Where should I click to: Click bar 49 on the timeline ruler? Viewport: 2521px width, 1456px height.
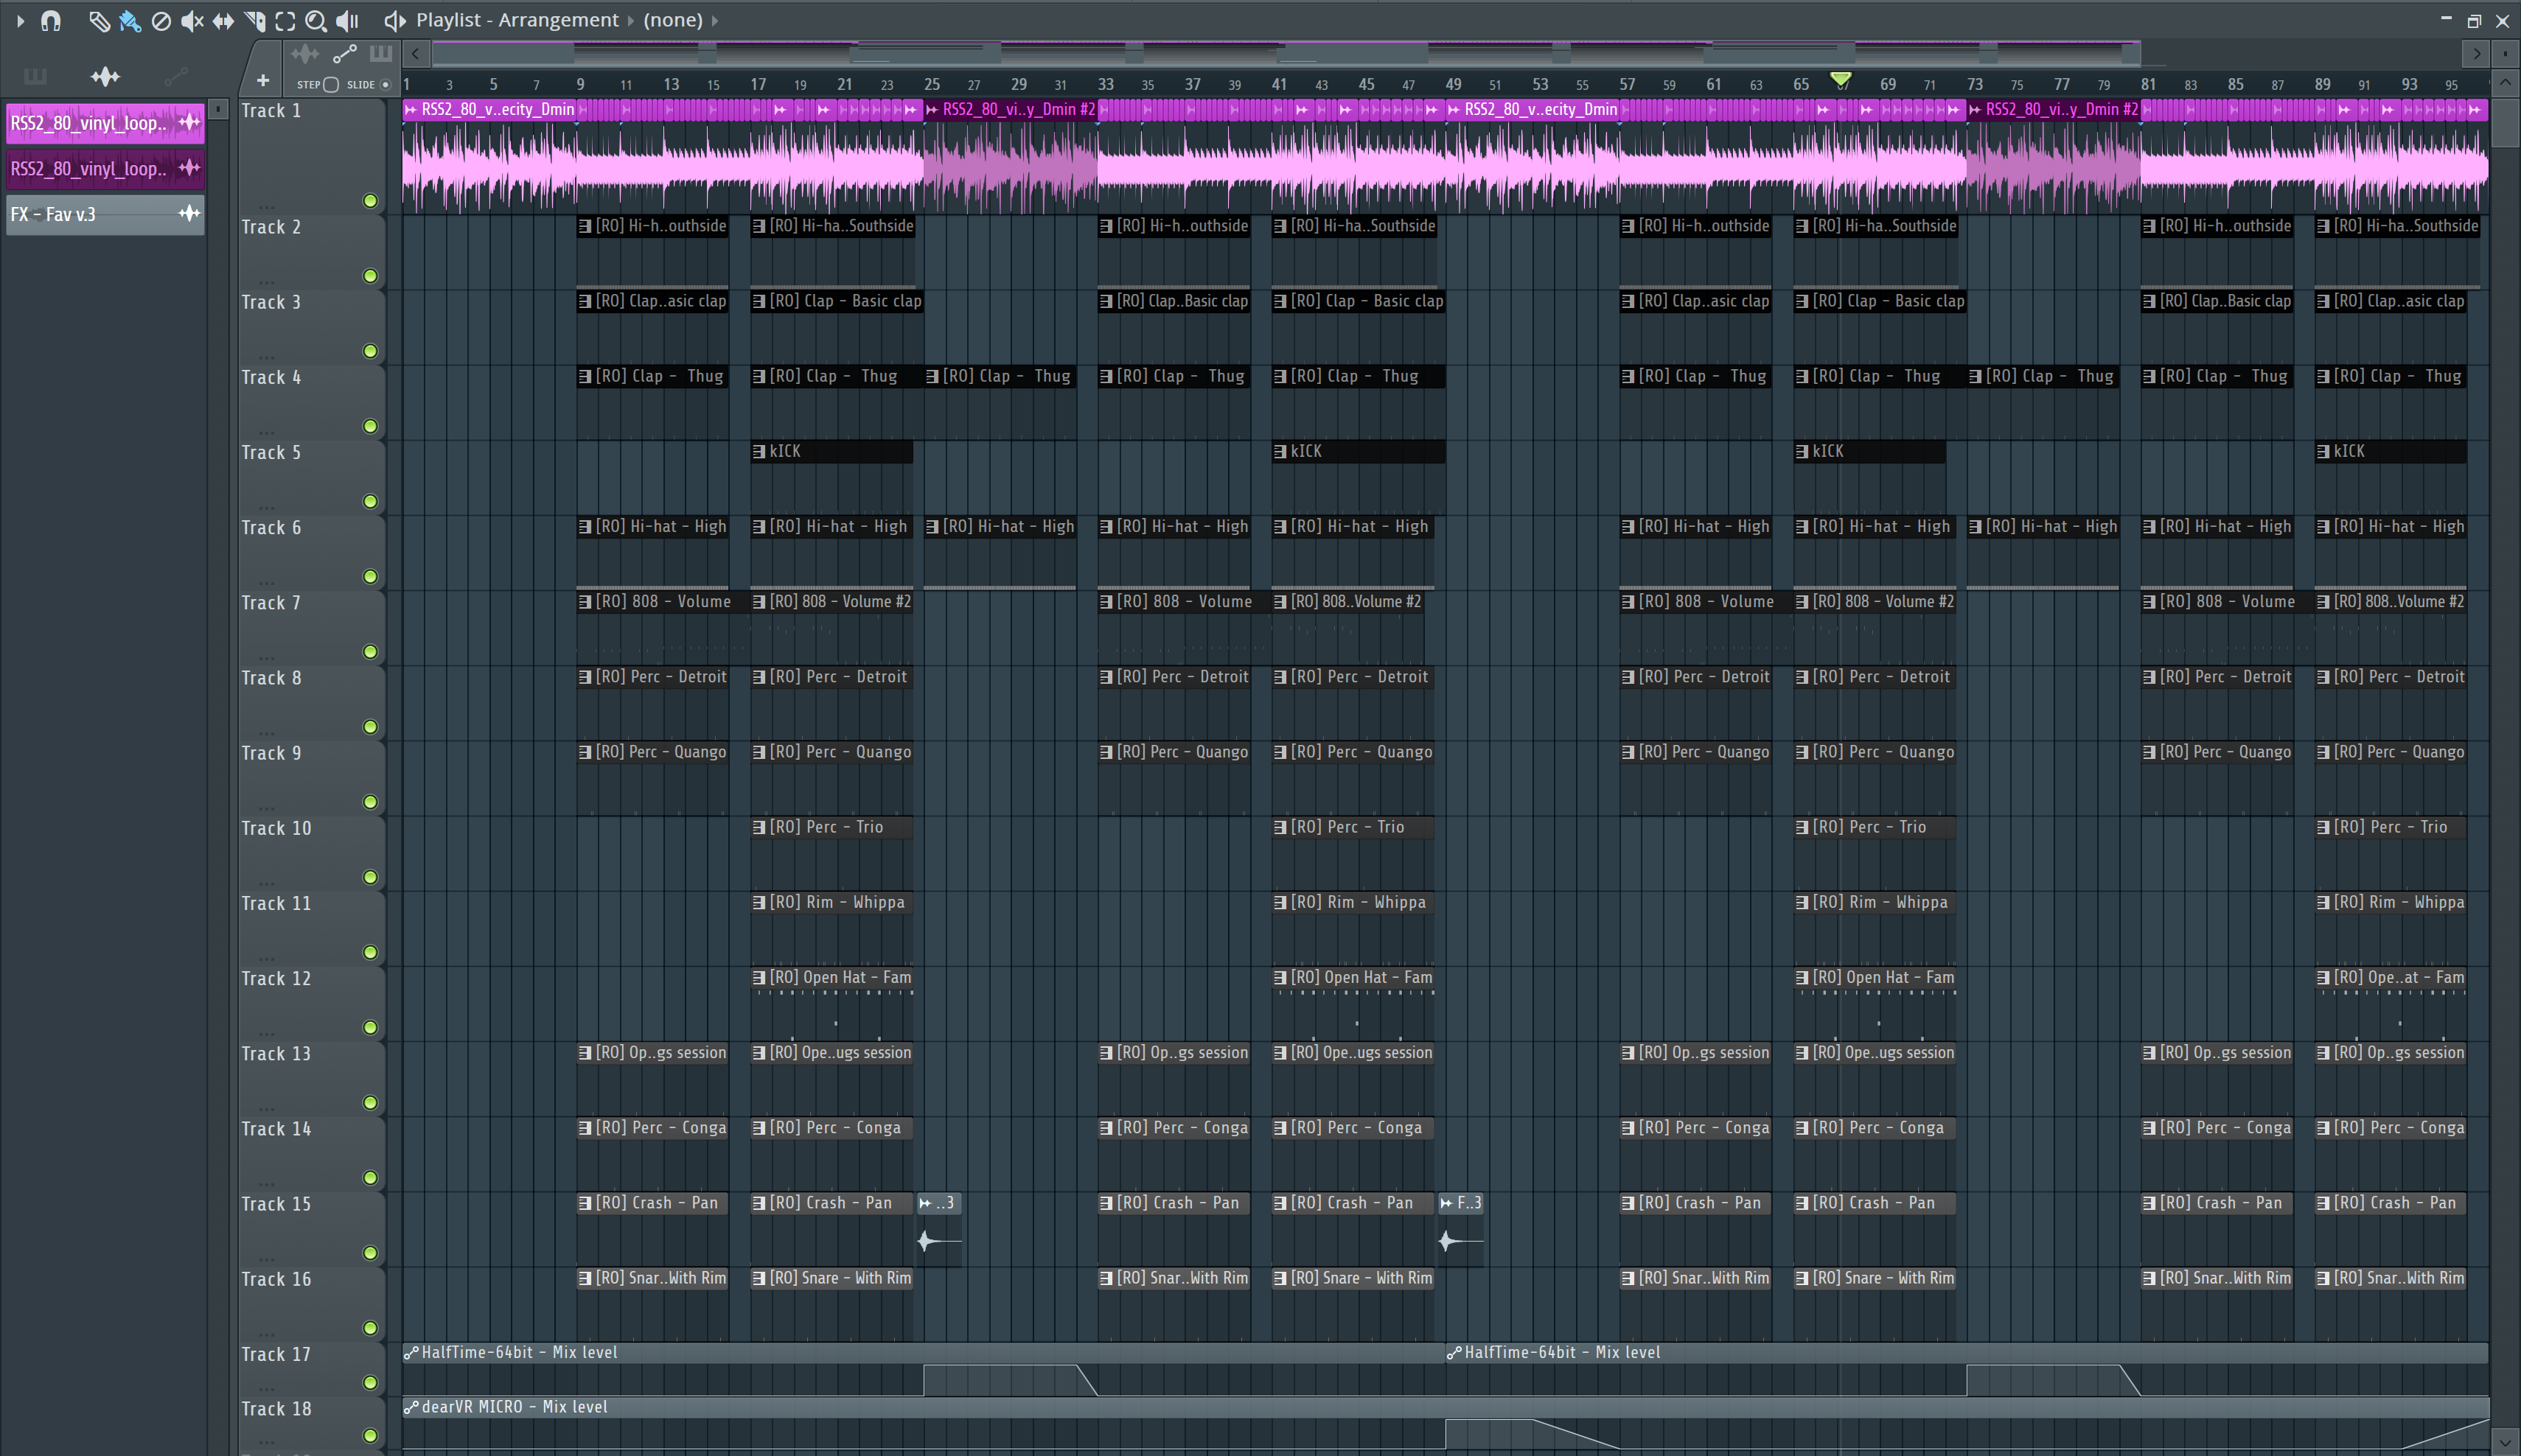(1453, 85)
